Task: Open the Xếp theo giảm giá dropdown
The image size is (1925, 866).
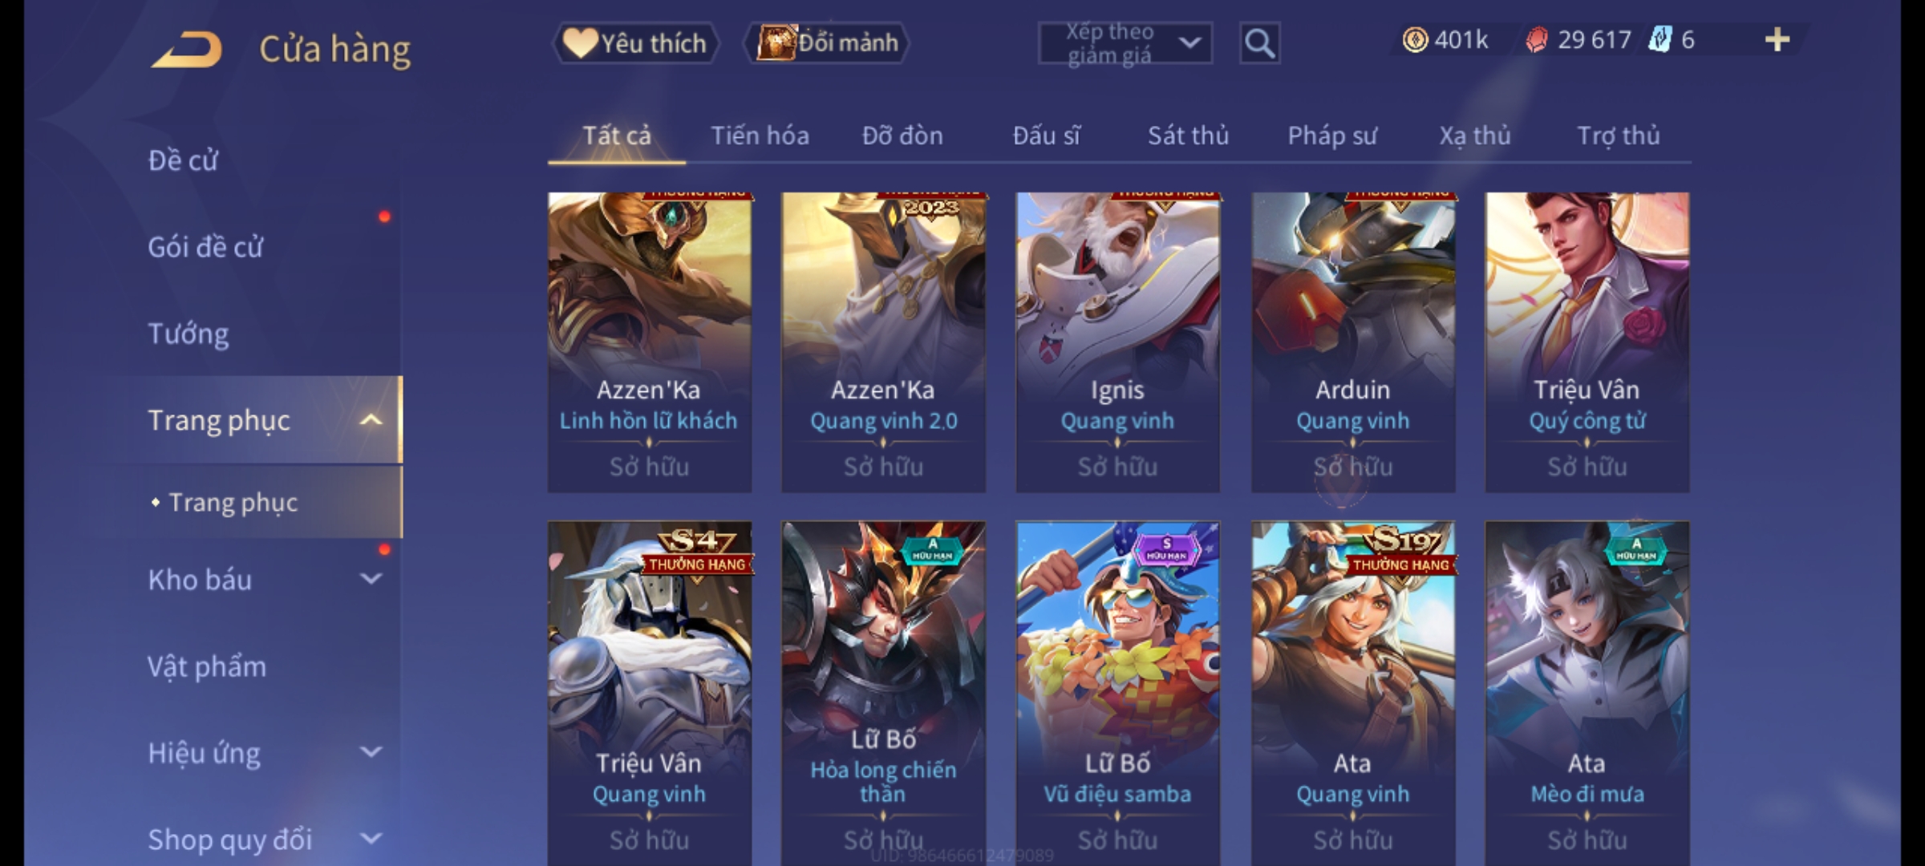Action: click(1125, 43)
